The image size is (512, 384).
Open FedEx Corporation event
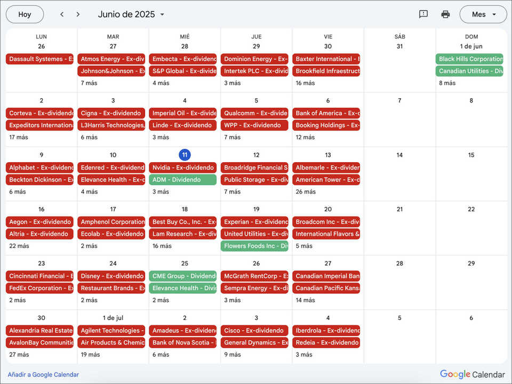coord(39,288)
